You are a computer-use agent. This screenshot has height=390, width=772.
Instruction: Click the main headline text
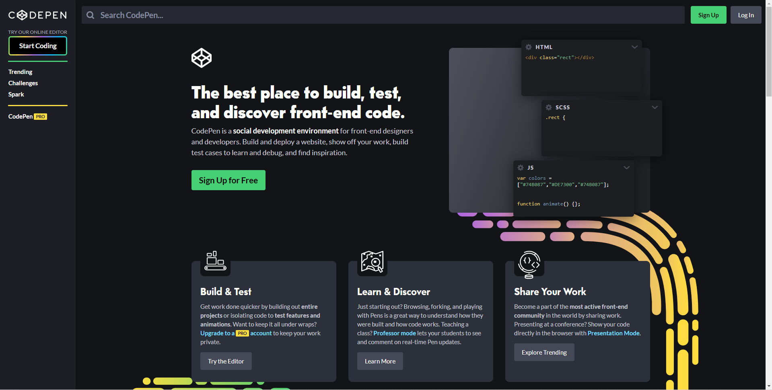pos(298,103)
